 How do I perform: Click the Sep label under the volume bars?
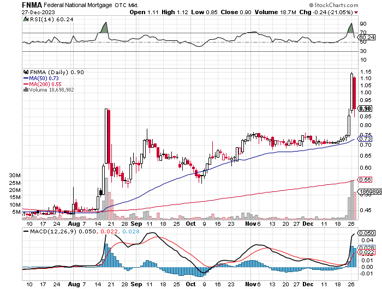(136, 224)
